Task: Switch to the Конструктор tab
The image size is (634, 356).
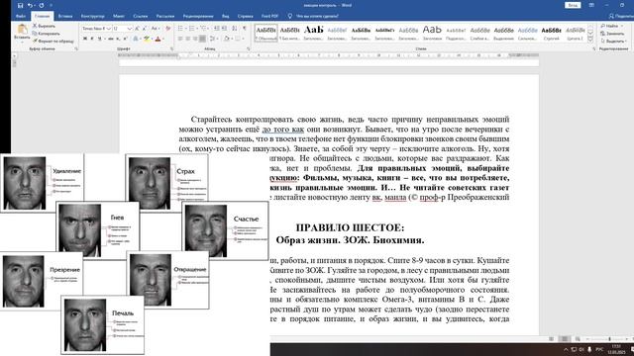Action: [x=92, y=16]
